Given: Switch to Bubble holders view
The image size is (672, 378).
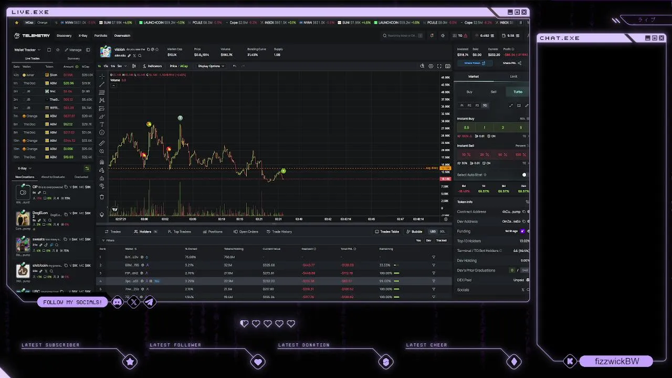Looking at the screenshot, I should pos(415,232).
